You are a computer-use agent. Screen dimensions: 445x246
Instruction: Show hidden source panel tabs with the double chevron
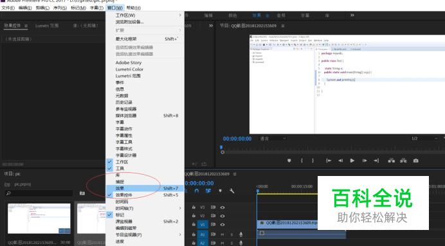point(211,26)
